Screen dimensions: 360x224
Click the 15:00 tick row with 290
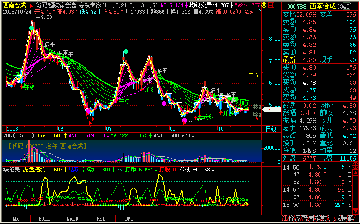317,205
